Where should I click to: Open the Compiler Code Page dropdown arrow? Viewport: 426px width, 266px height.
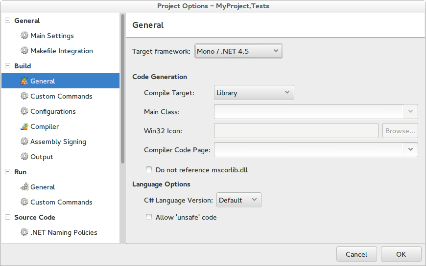pos(410,149)
